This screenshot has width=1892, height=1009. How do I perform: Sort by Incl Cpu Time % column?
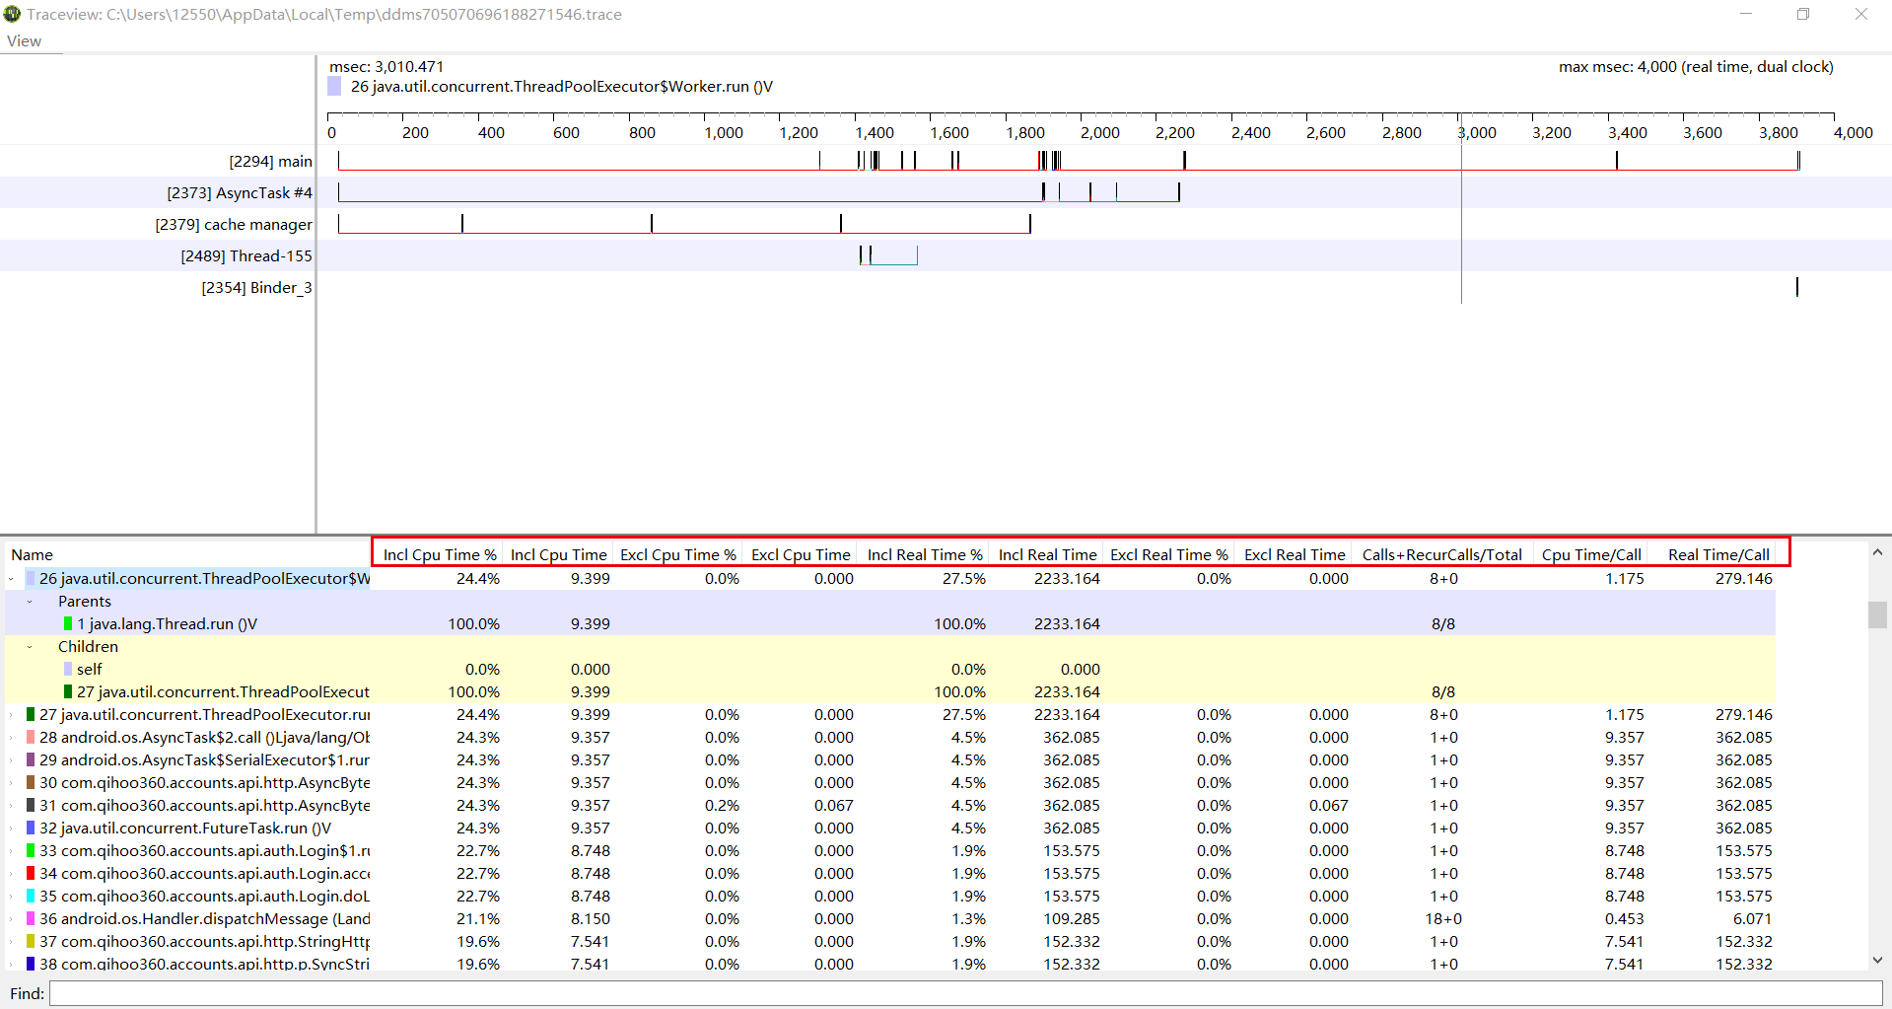click(440, 554)
